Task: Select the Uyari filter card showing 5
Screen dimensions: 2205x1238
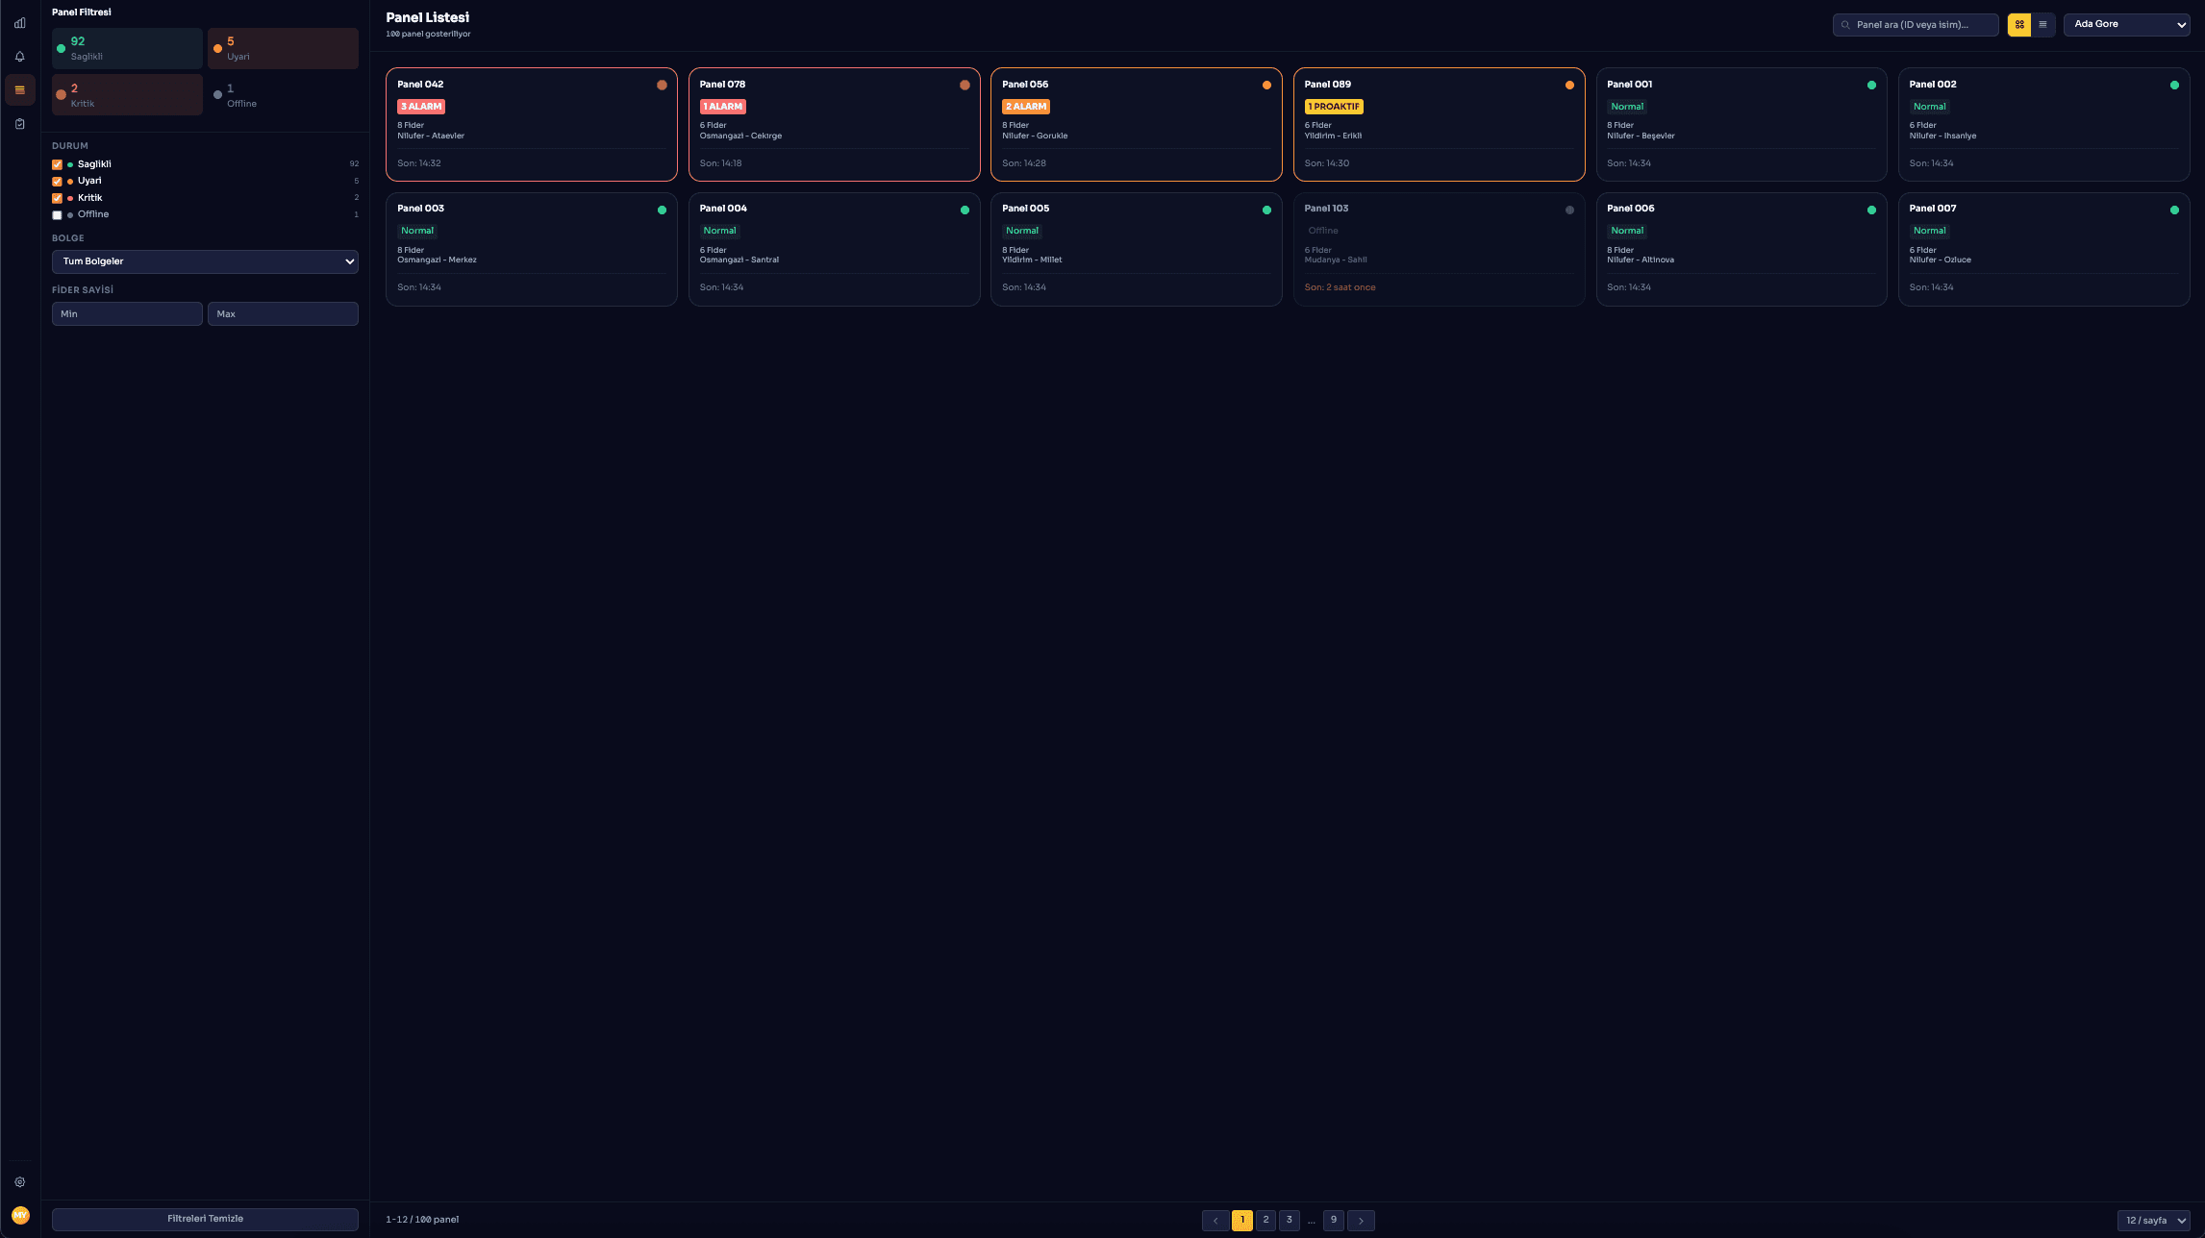Action: coord(283,48)
